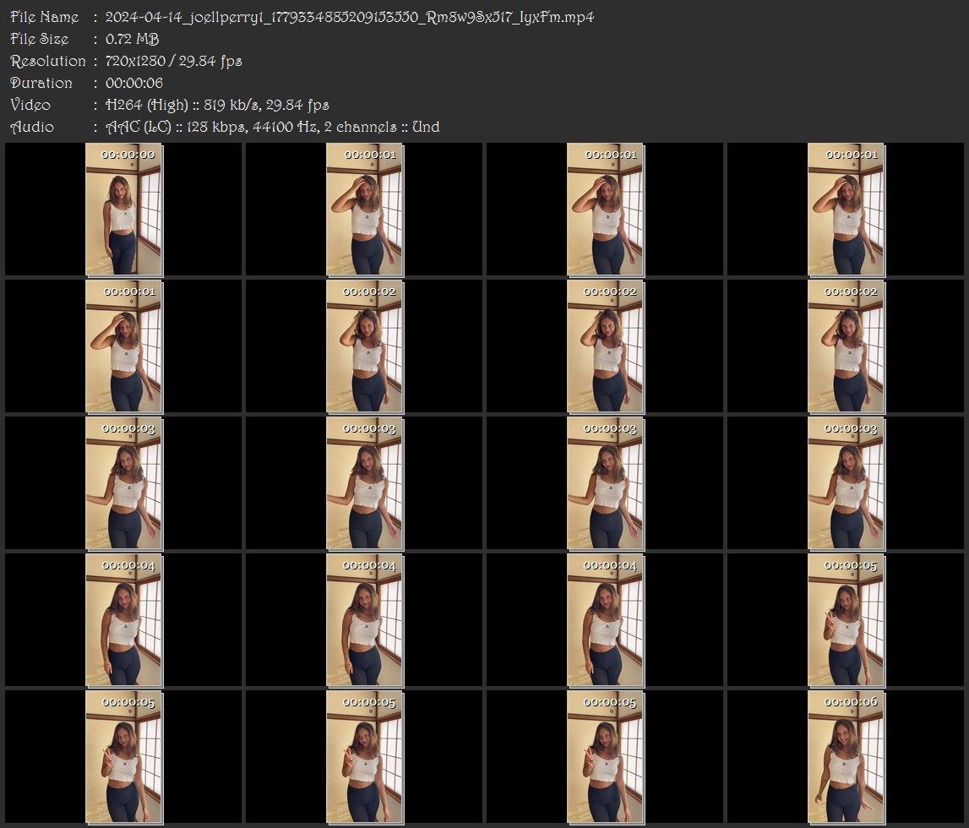
Task: Open the thumbnail stamped 00:00:00
Action: pos(123,210)
